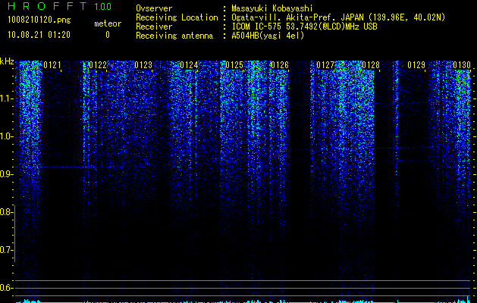Click the meteor label
This screenshot has height=303, width=477.
click(108, 23)
